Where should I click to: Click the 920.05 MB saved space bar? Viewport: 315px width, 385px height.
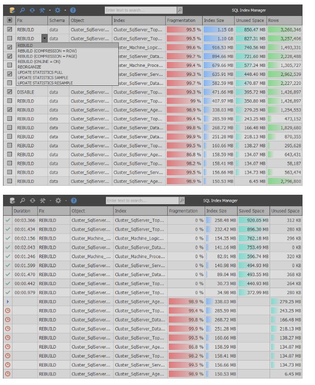(254, 220)
